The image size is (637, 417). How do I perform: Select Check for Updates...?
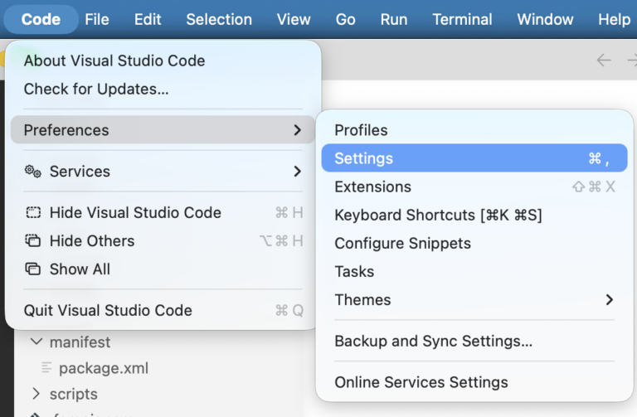pyautogui.click(x=163, y=89)
